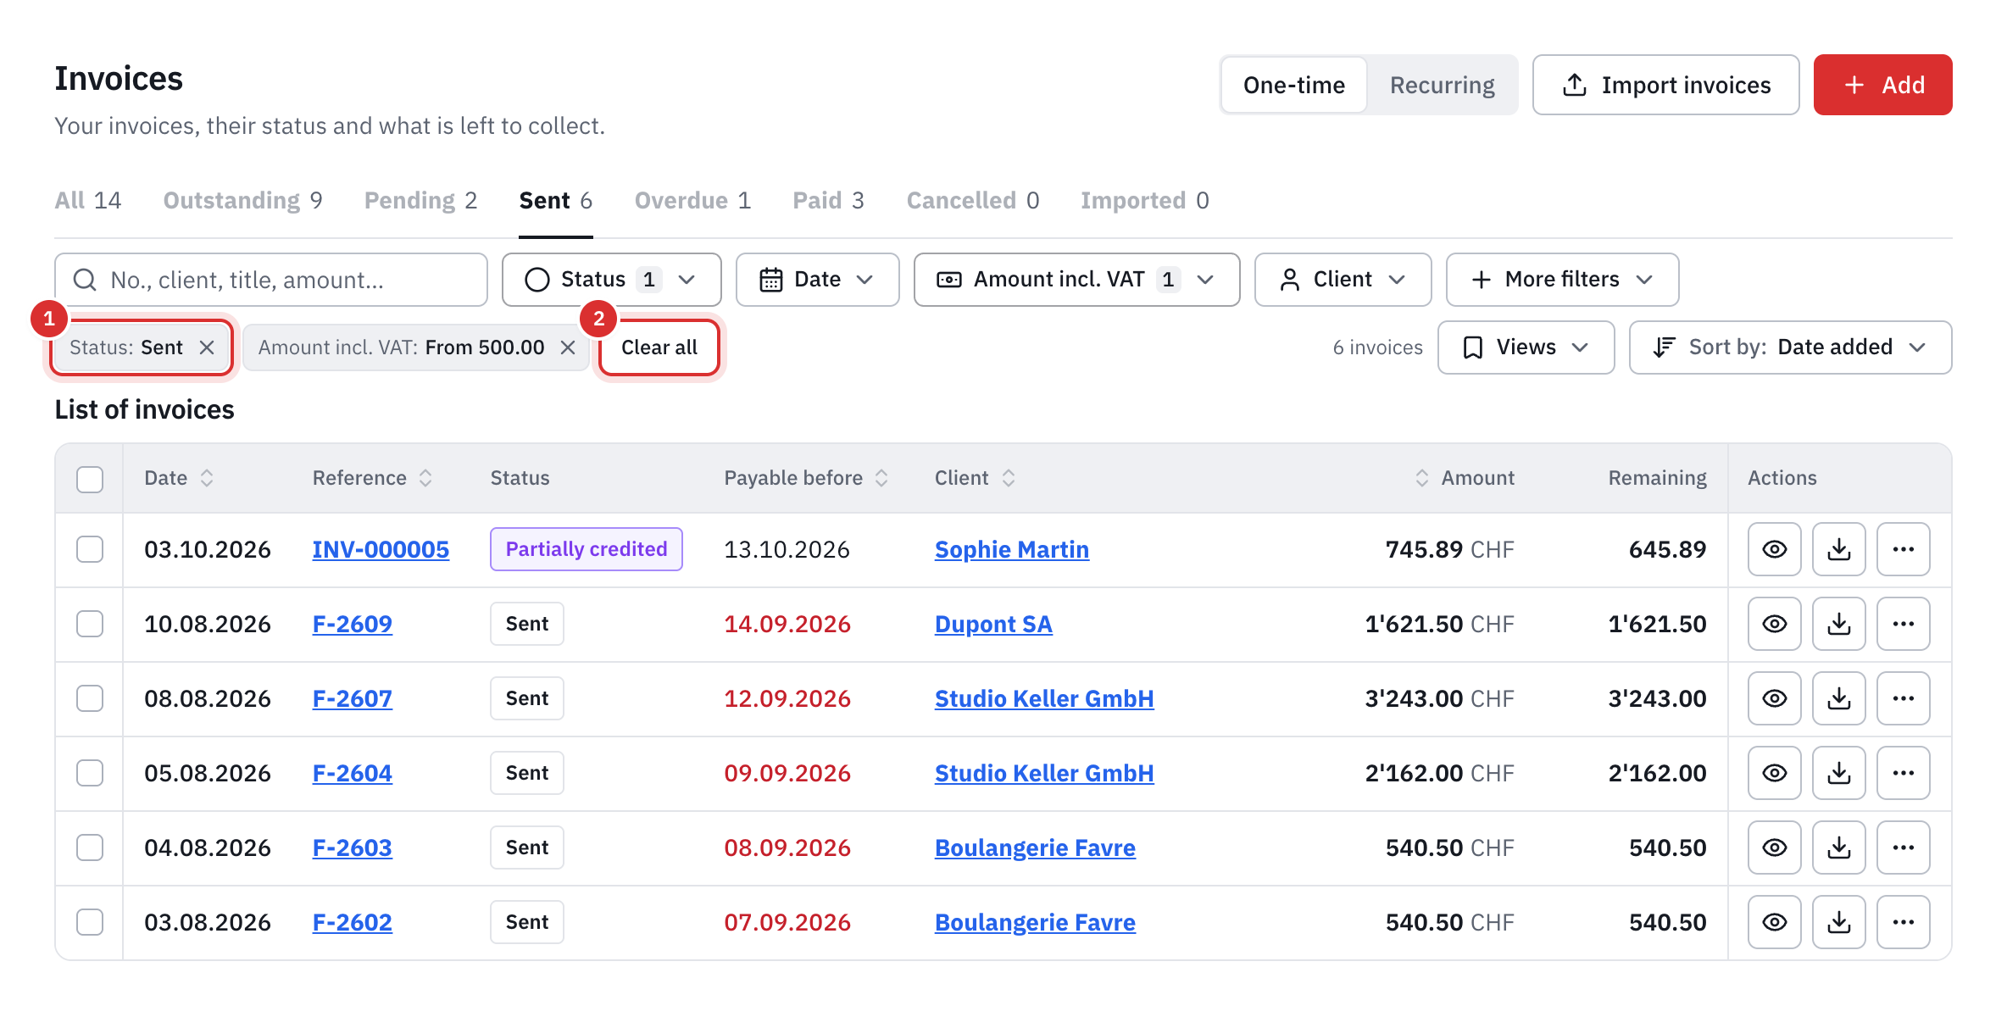Open the Status filter dropdown

pyautogui.click(x=611, y=280)
